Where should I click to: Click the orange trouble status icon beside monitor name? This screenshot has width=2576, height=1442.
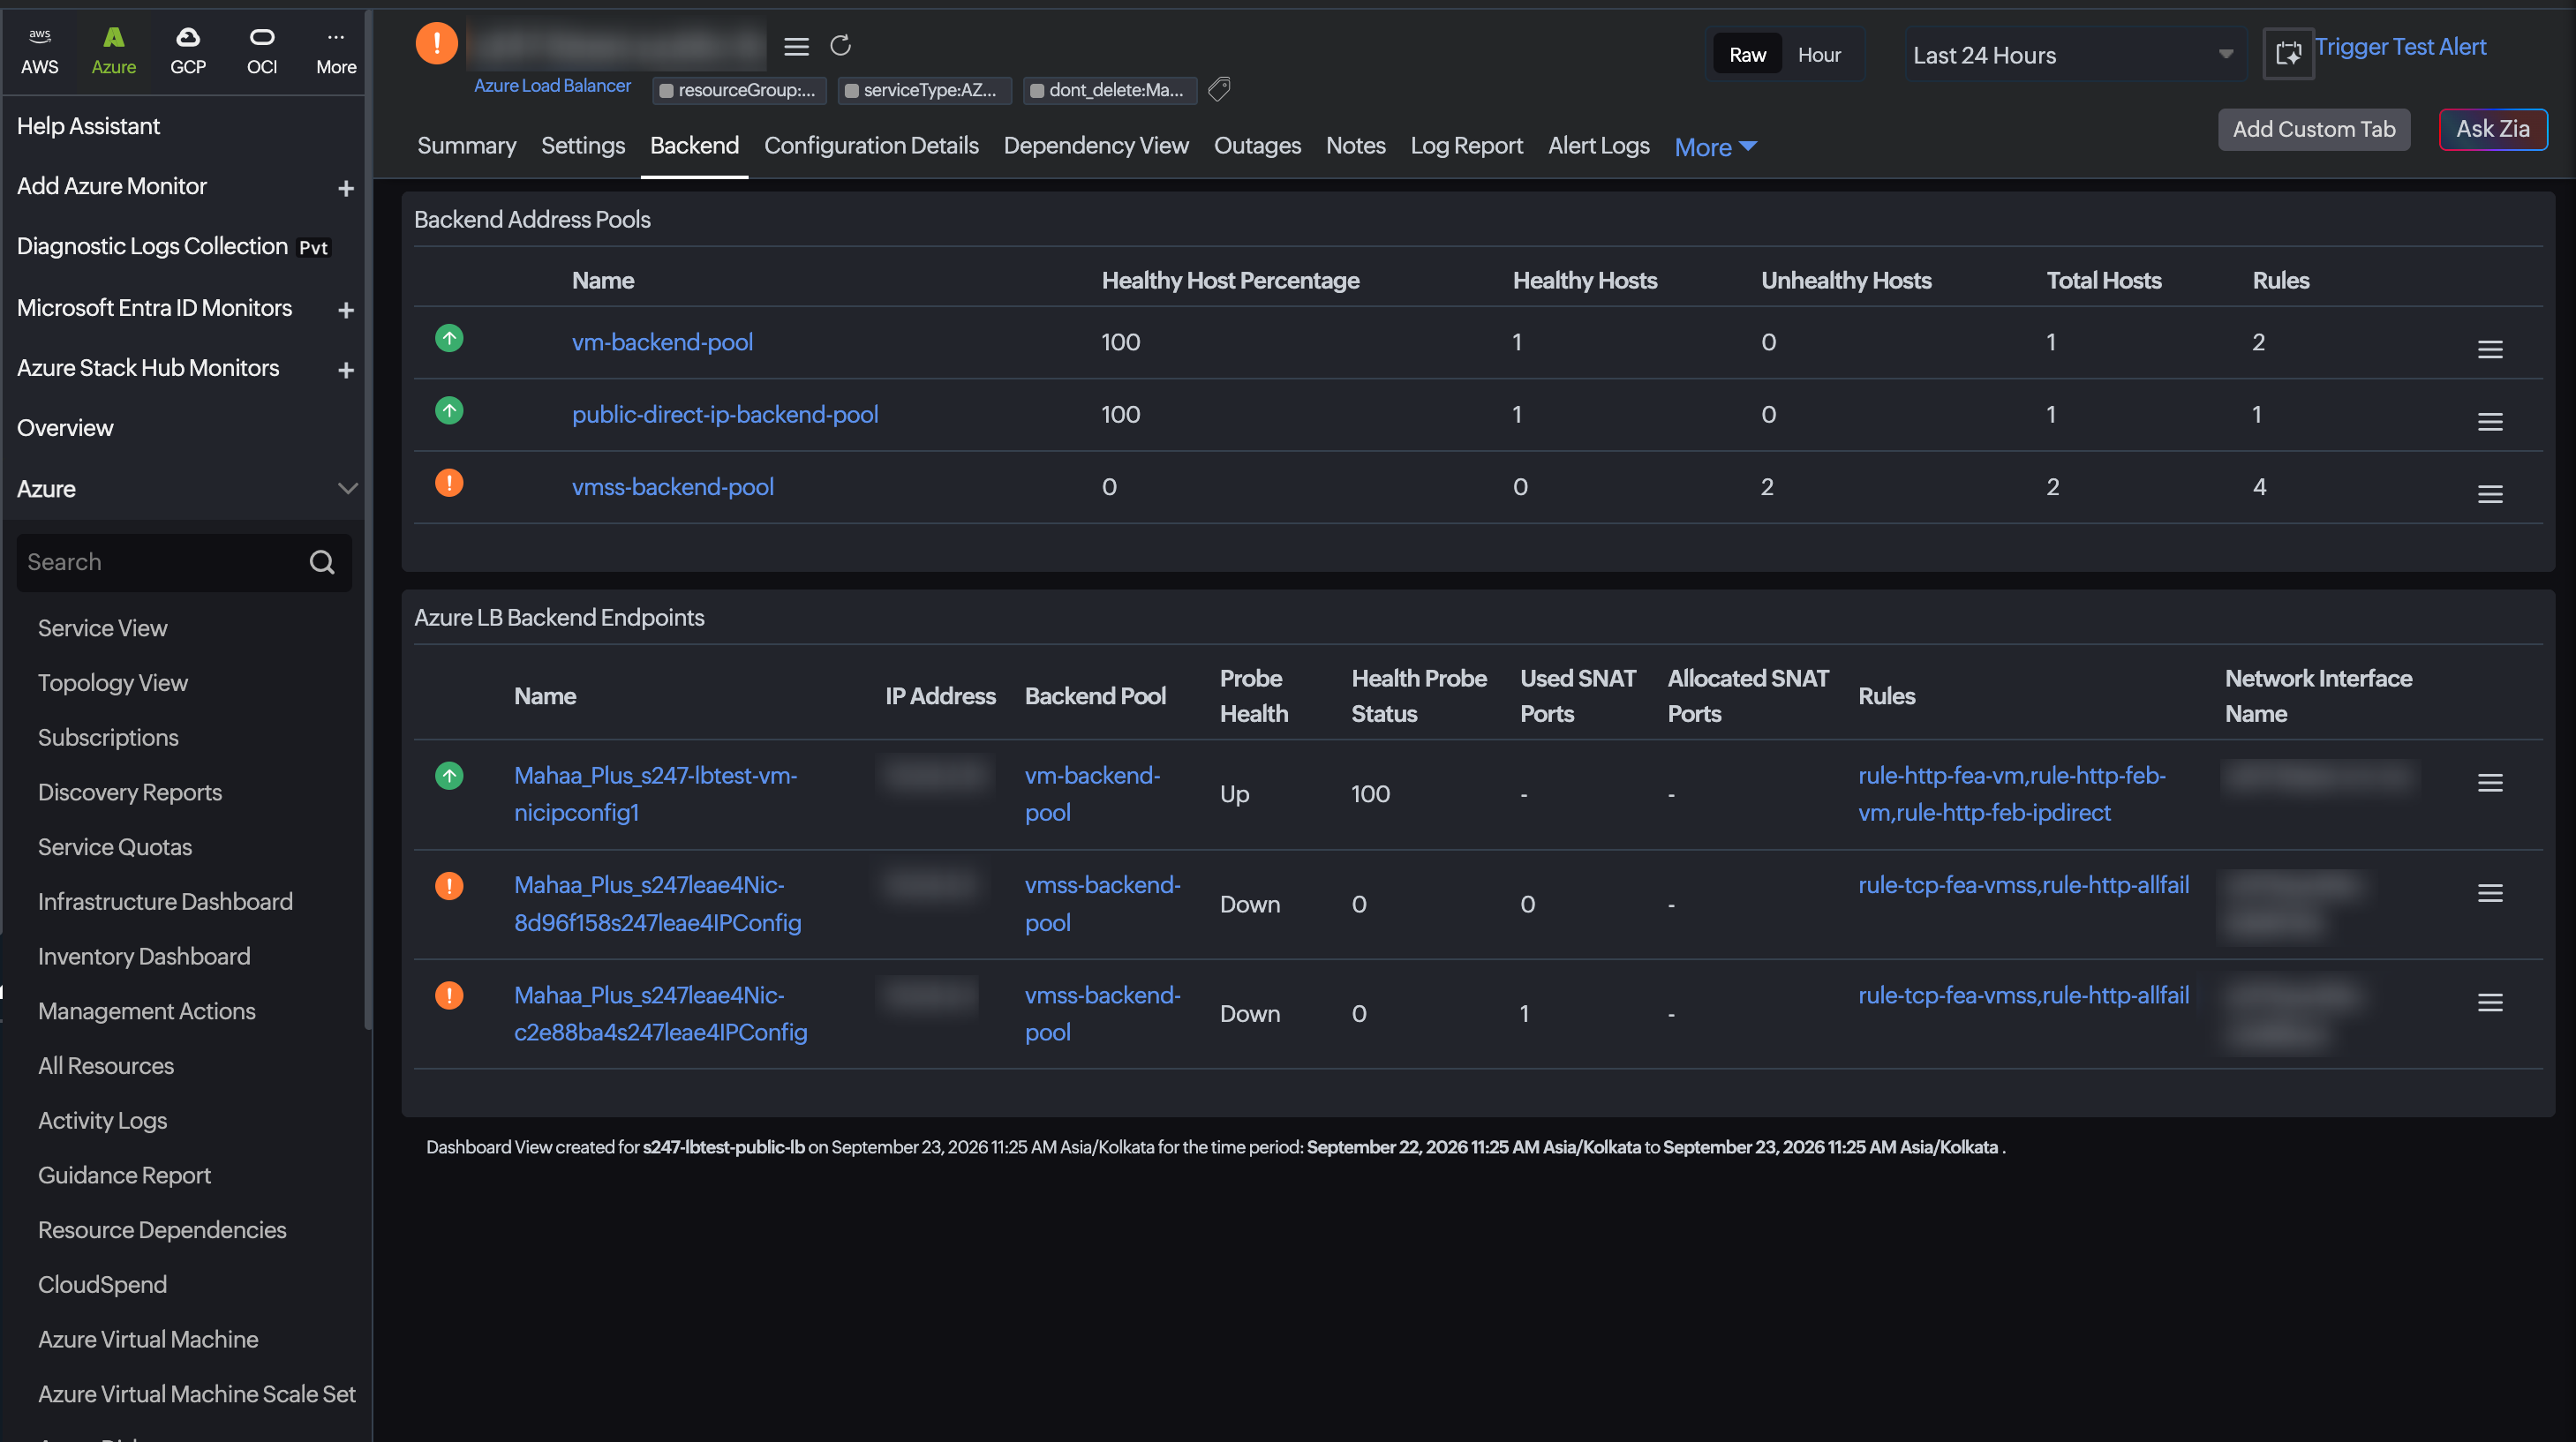click(x=437, y=43)
